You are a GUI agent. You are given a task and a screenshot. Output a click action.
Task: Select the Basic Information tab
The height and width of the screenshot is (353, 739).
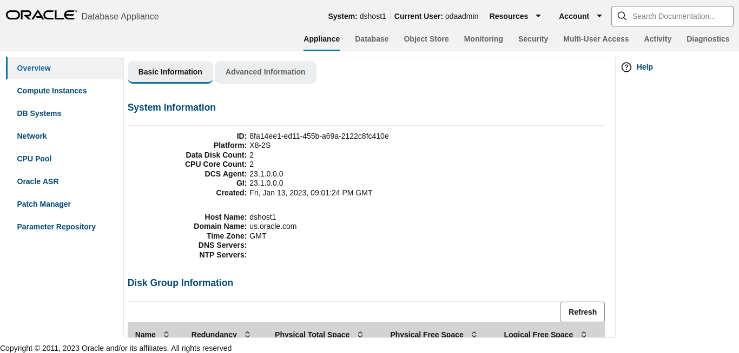170,72
